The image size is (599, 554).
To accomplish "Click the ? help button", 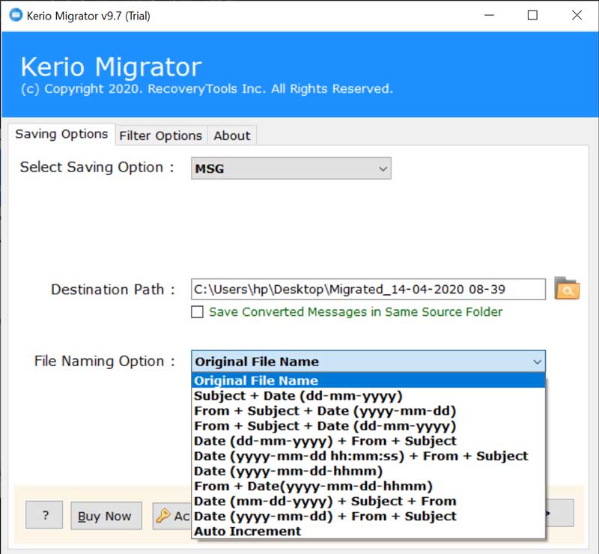I will coord(44,515).
